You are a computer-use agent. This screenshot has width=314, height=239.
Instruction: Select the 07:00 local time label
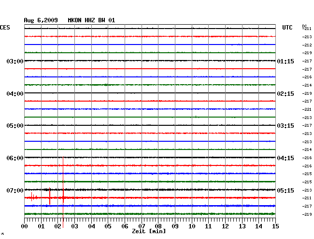[15, 190]
